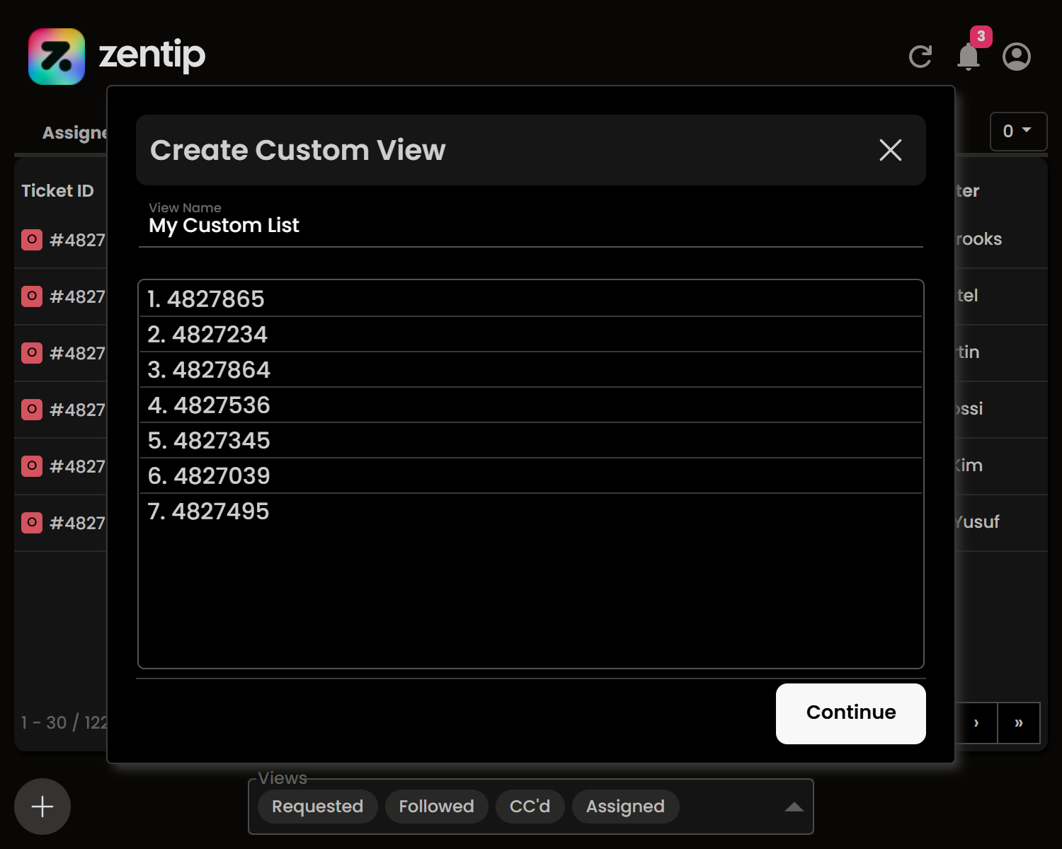
Task: Click the Ticket ID column header
Action: tap(57, 190)
